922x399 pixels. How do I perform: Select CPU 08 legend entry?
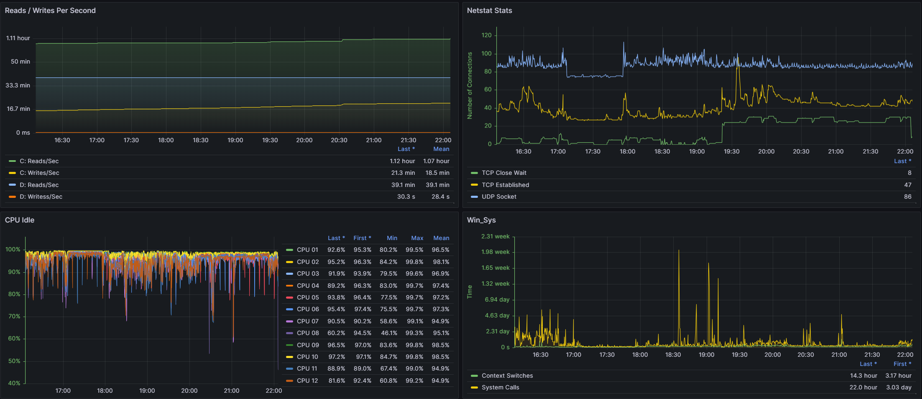pyautogui.click(x=308, y=333)
